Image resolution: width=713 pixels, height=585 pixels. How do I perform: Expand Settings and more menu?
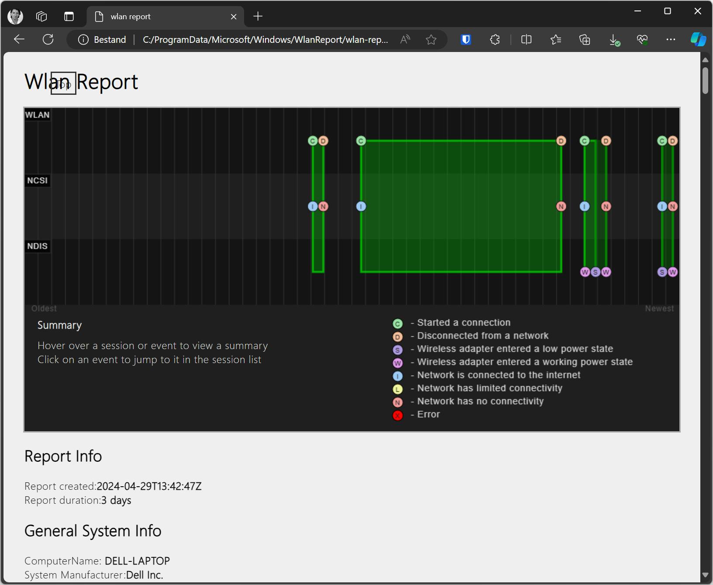[671, 40]
